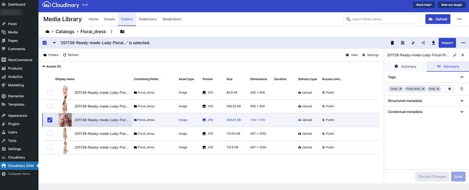Collapse the Assets (5) group
The image size is (469, 190).
point(44,67)
